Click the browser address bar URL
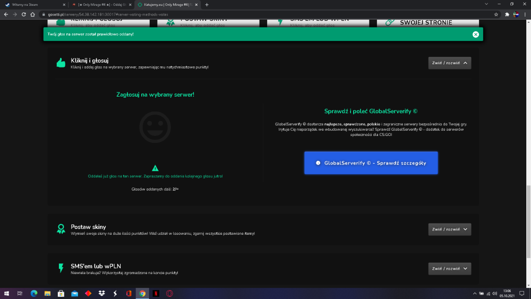531x299 pixels. point(108,14)
